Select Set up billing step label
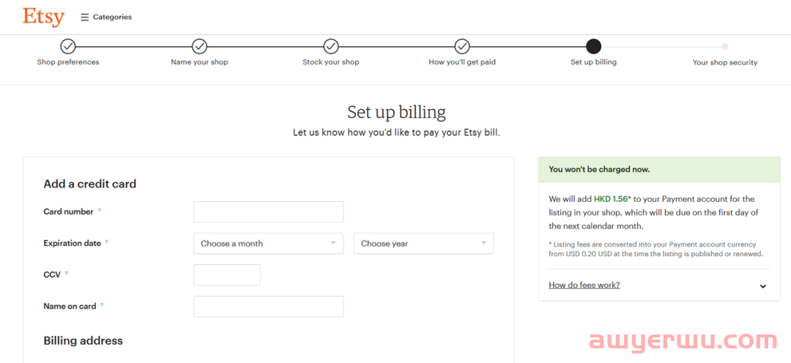The height and width of the screenshot is (363, 791). click(x=594, y=62)
